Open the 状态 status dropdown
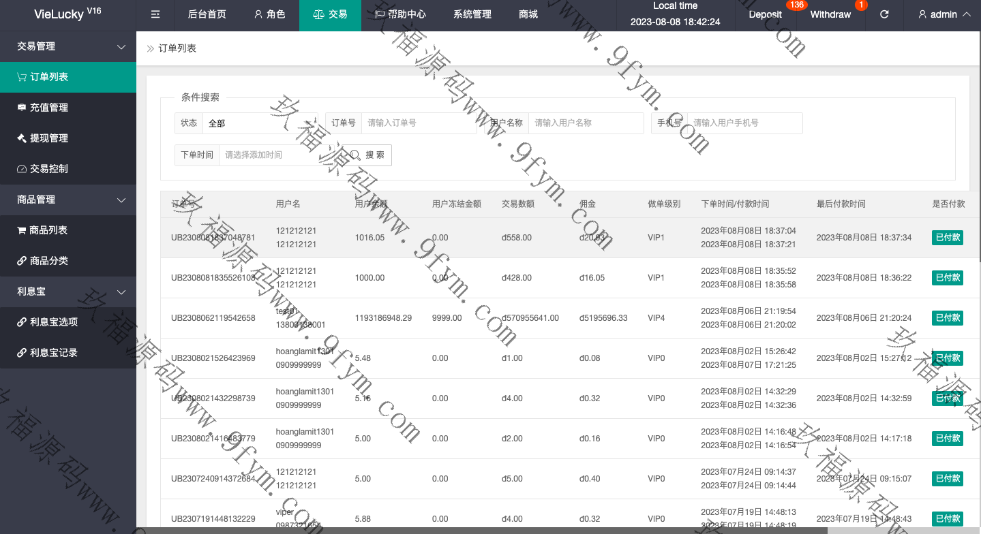 point(260,123)
